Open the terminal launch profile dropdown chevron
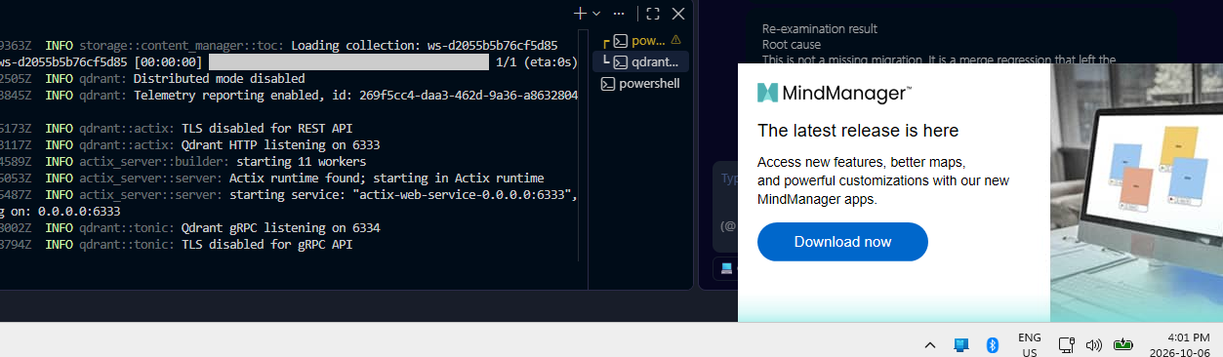 pos(595,14)
